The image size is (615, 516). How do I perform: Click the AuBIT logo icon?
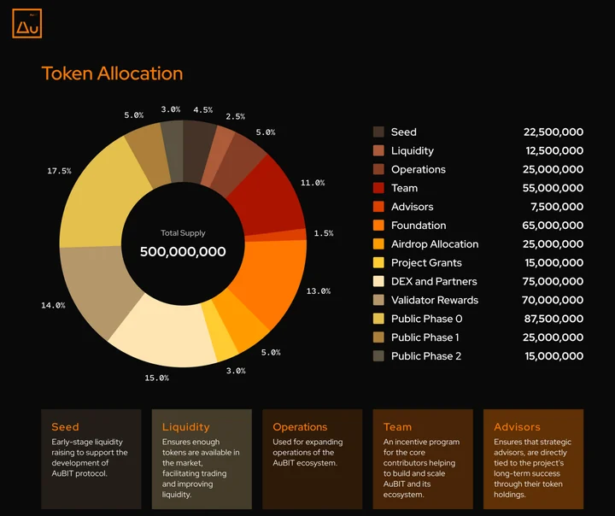[x=26, y=24]
